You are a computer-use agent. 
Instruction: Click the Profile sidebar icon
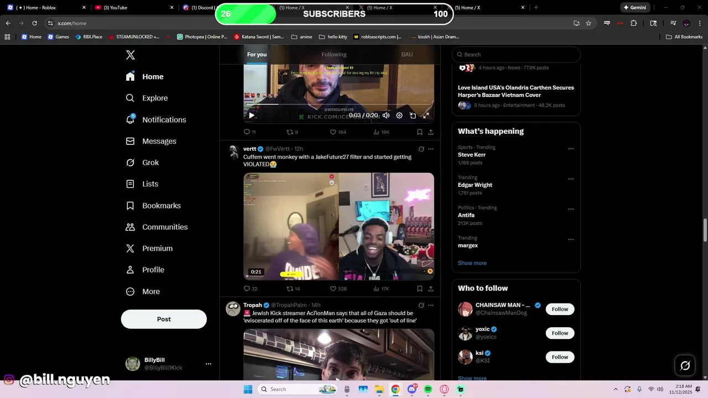pyautogui.click(x=131, y=270)
